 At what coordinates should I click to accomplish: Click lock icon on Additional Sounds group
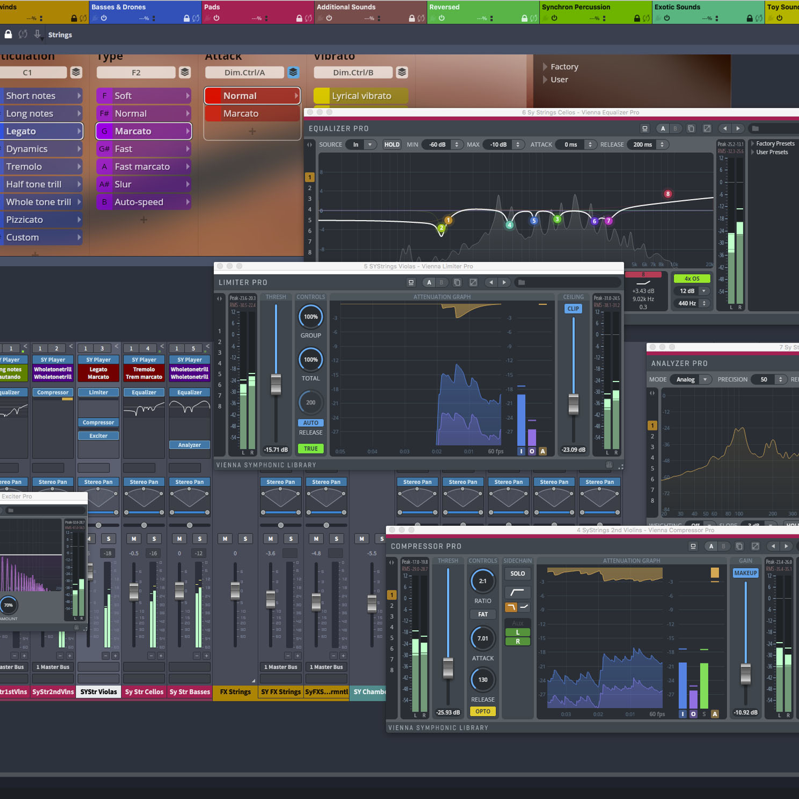point(411,18)
